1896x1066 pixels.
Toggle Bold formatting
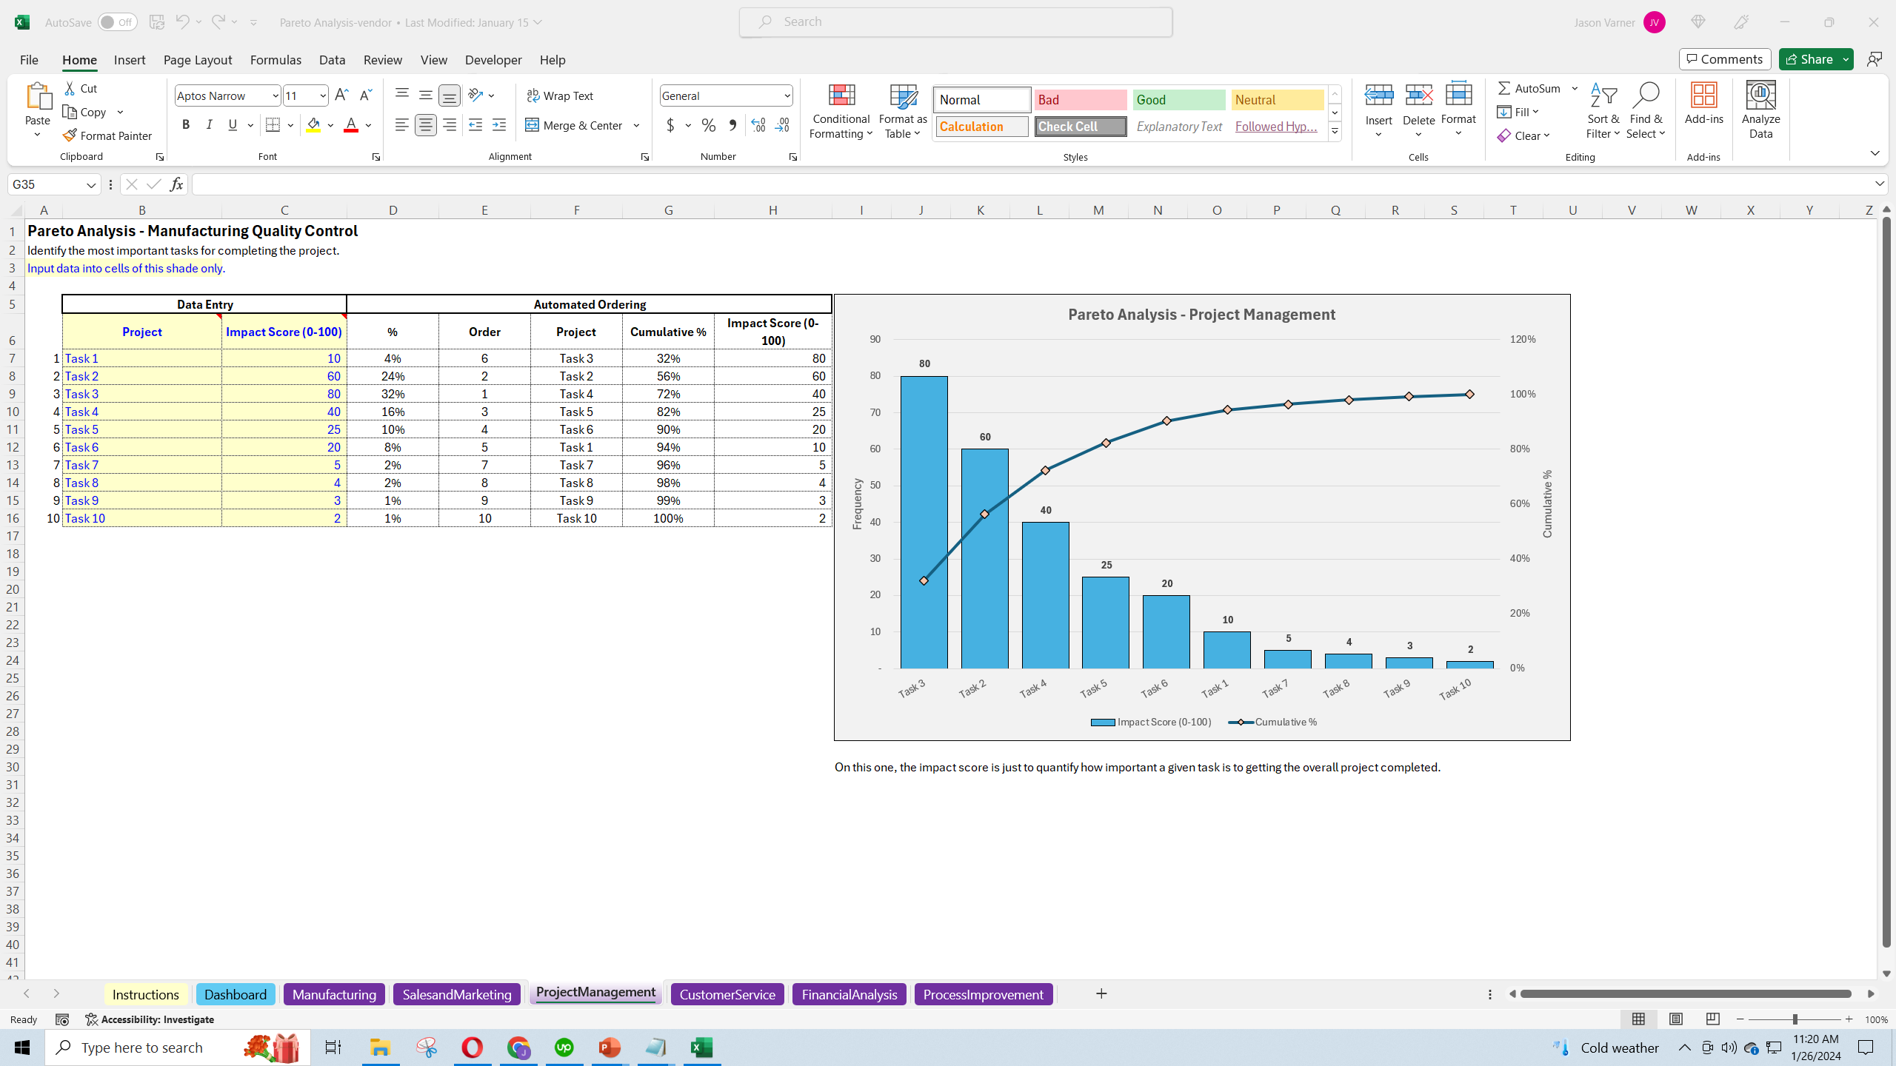pos(186,125)
